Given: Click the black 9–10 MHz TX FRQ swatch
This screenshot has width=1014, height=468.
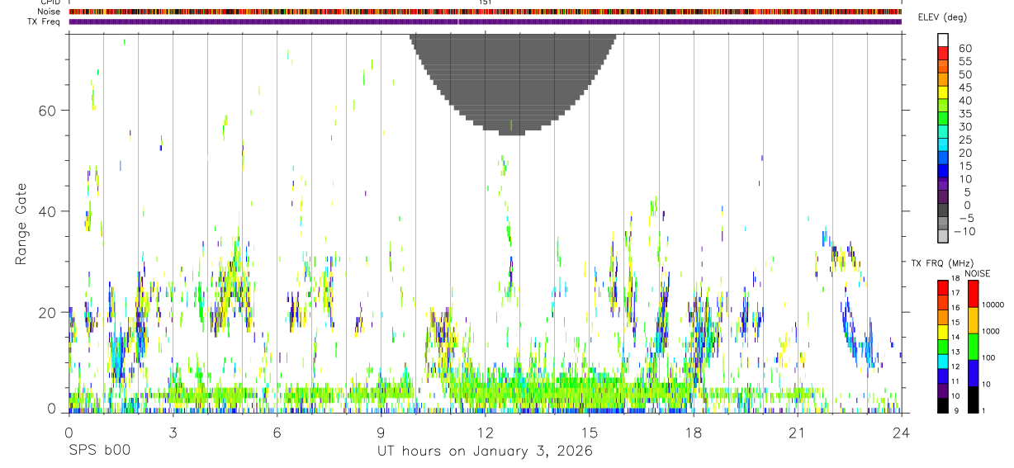Looking at the screenshot, I should tap(943, 405).
